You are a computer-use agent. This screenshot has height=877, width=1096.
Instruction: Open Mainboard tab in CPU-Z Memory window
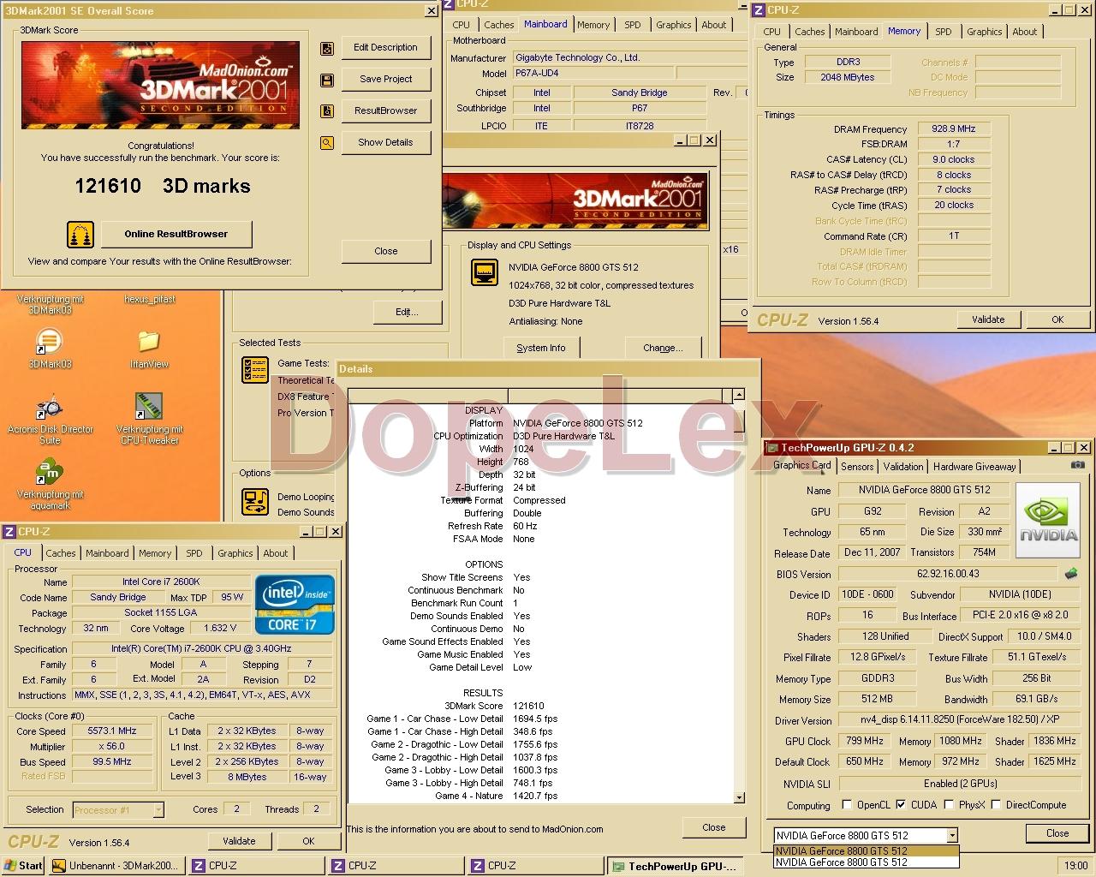[856, 32]
